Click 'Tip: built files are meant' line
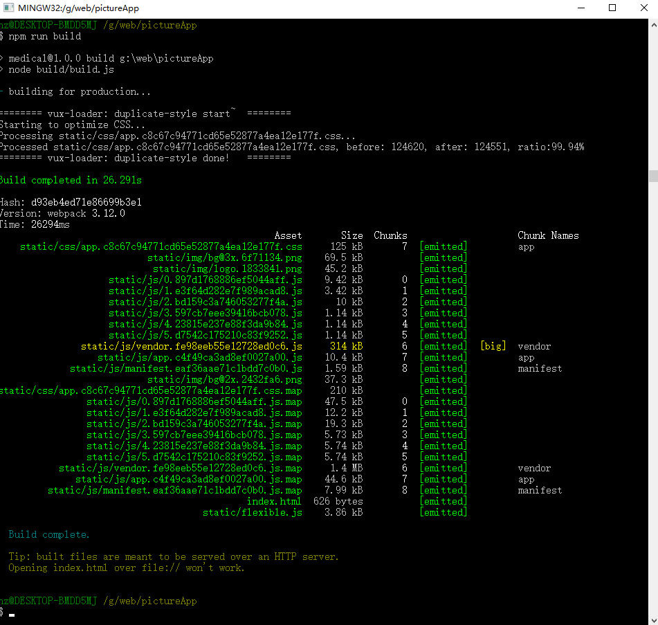658x625 pixels. pyautogui.click(x=173, y=556)
